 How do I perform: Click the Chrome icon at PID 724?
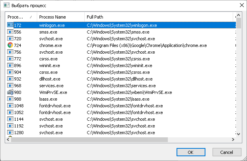click(10, 45)
